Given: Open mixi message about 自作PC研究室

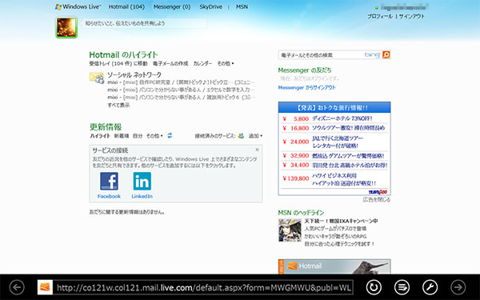Looking at the screenshot, I should click(x=181, y=82).
